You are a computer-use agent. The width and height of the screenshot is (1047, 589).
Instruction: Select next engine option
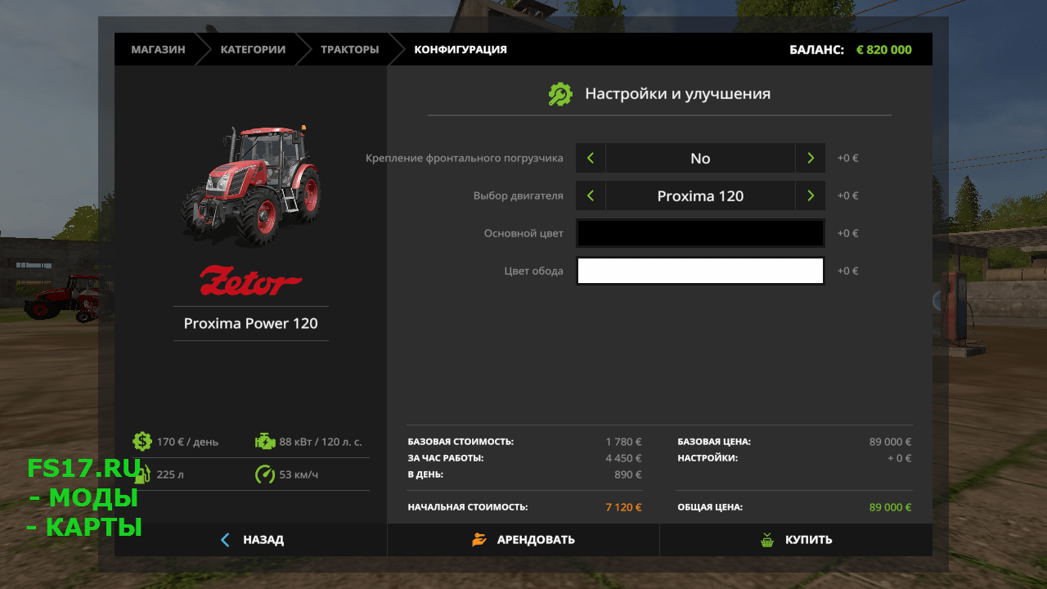(x=810, y=196)
